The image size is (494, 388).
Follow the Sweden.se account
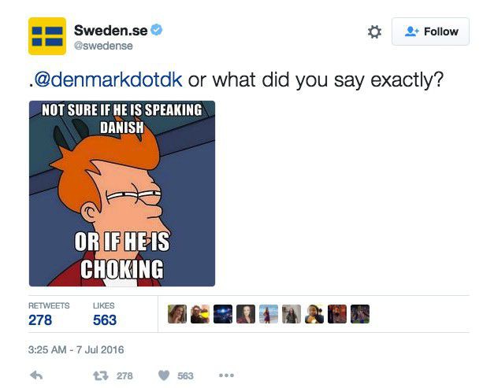(430, 31)
